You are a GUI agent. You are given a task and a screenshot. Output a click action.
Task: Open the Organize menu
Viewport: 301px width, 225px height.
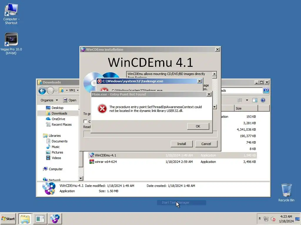49,100
